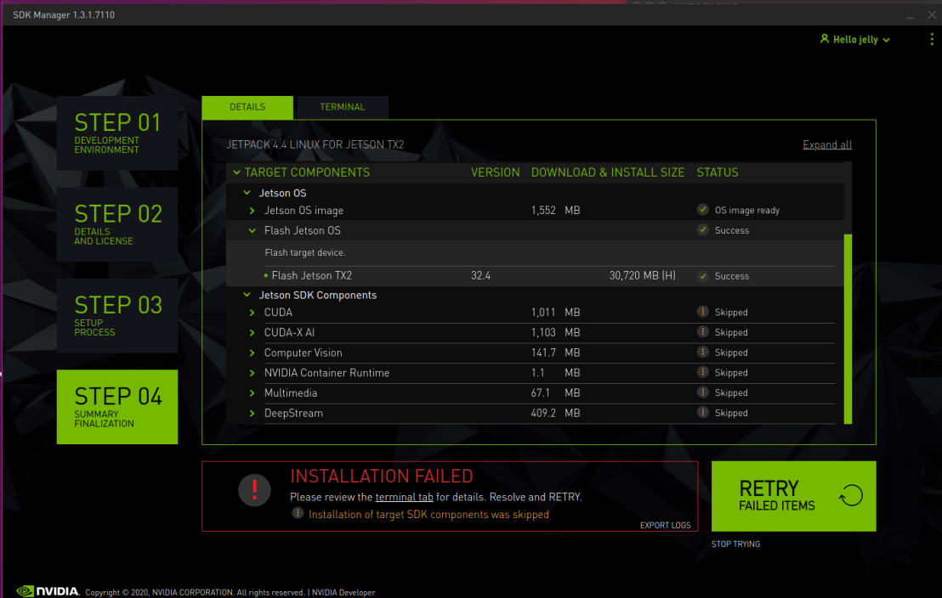Go to Step 03 Setup Process
Screen dimensions: 942x598
coord(117,315)
